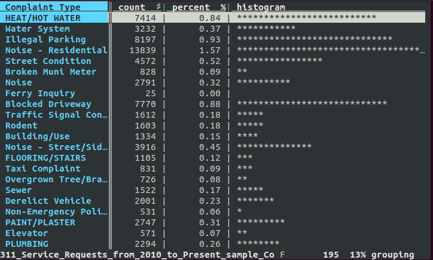Select the FLOORING/STAIRS row
Image resolution: width=433 pixels, height=260 pixels.
point(213,158)
